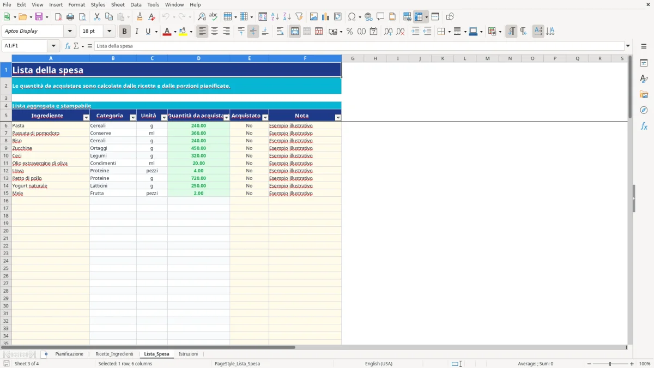The width and height of the screenshot is (654, 368).
Task: Expand the Name Box dropdown arrow
Action: (53, 46)
